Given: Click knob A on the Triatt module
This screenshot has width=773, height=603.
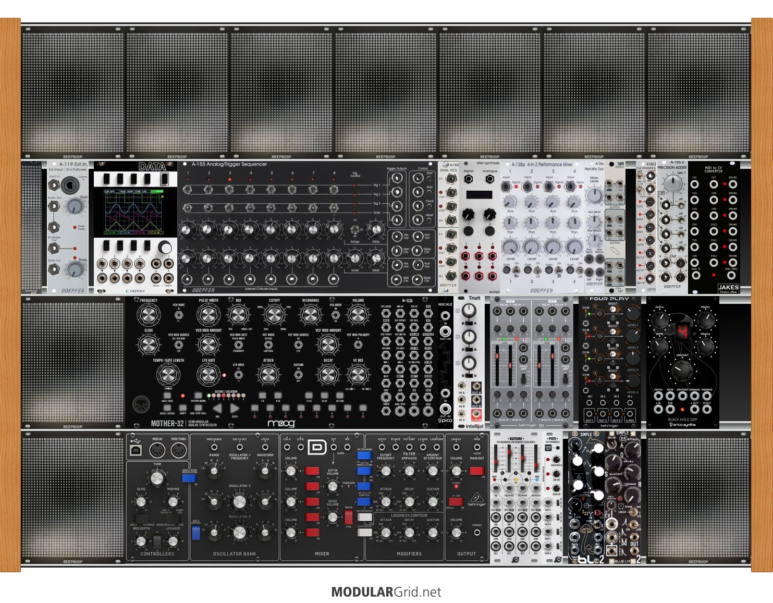Looking at the screenshot, I should click(x=469, y=311).
